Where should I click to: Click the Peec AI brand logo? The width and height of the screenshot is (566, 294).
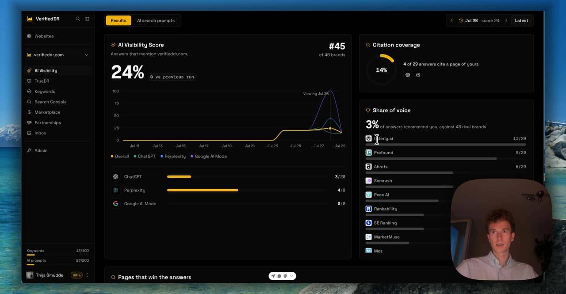point(369,195)
